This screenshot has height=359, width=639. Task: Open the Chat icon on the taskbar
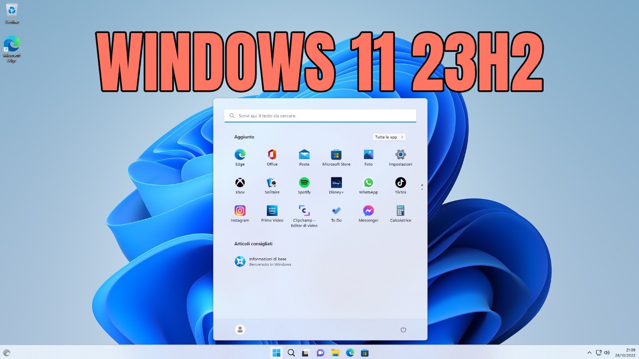pyautogui.click(x=320, y=353)
